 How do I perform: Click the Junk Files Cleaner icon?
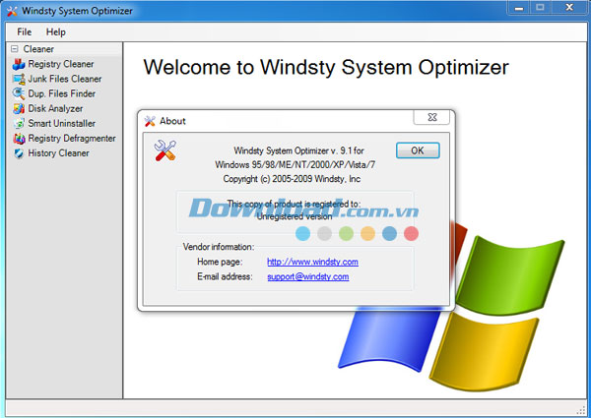[19, 79]
